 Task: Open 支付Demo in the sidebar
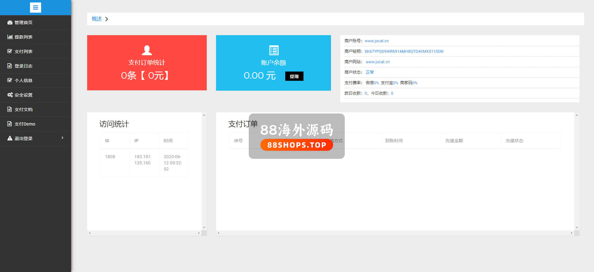(25, 124)
